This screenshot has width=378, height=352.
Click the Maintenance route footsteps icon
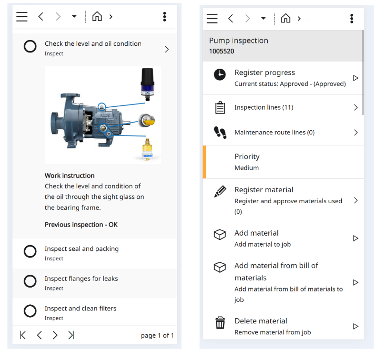[220, 133]
